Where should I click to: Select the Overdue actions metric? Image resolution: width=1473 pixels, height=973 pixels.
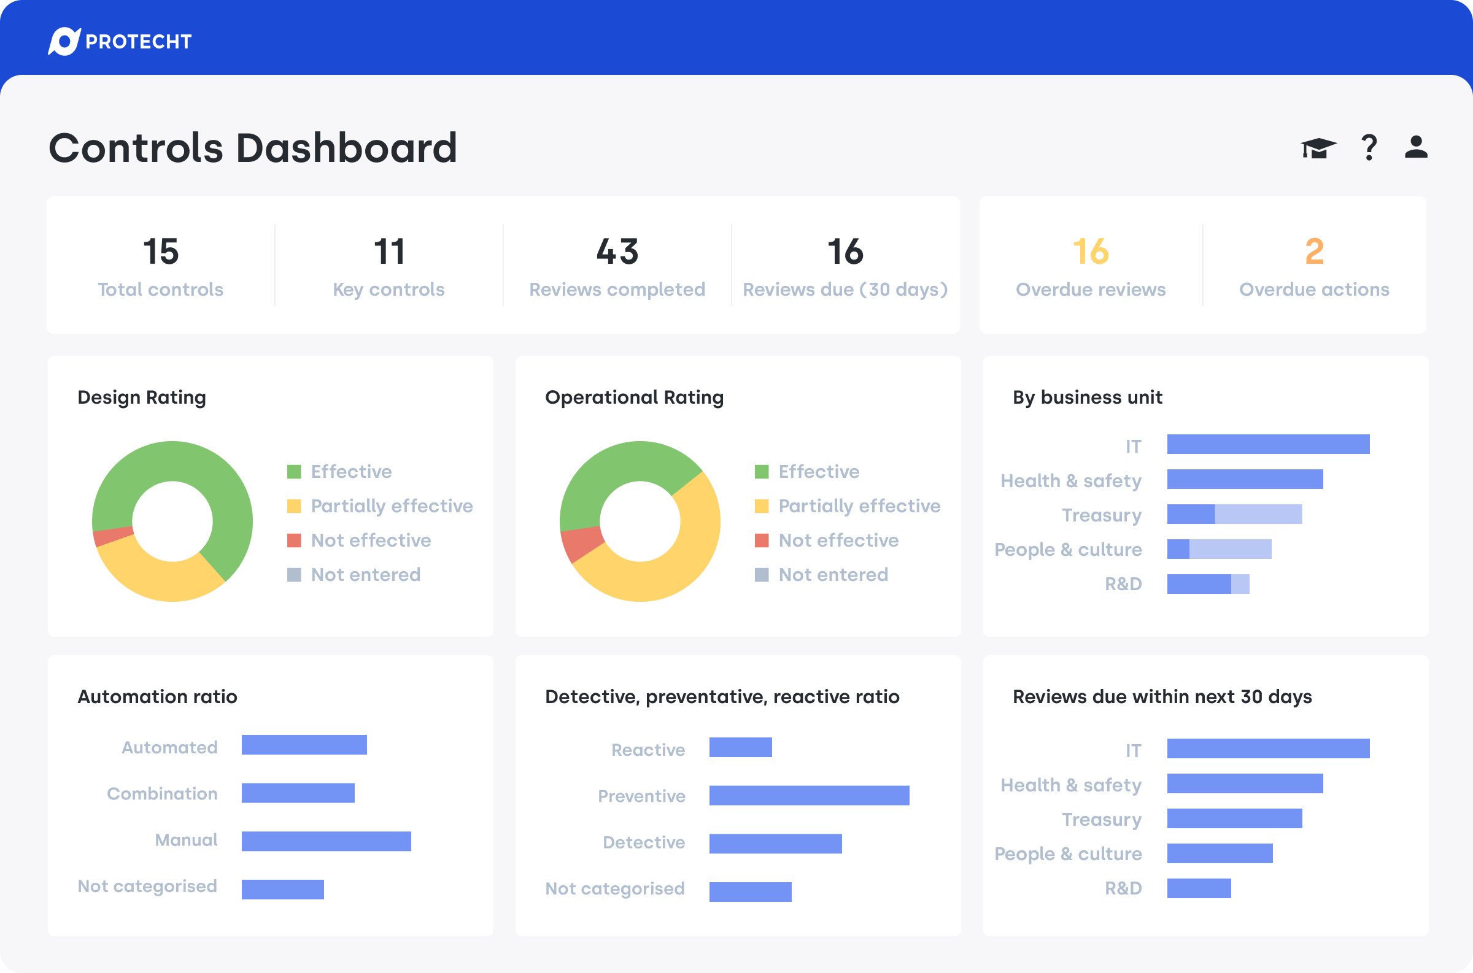[1313, 266]
